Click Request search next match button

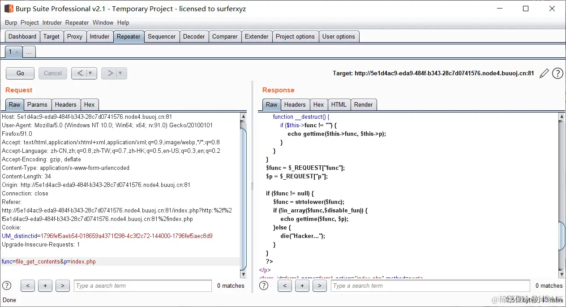(x=63, y=285)
